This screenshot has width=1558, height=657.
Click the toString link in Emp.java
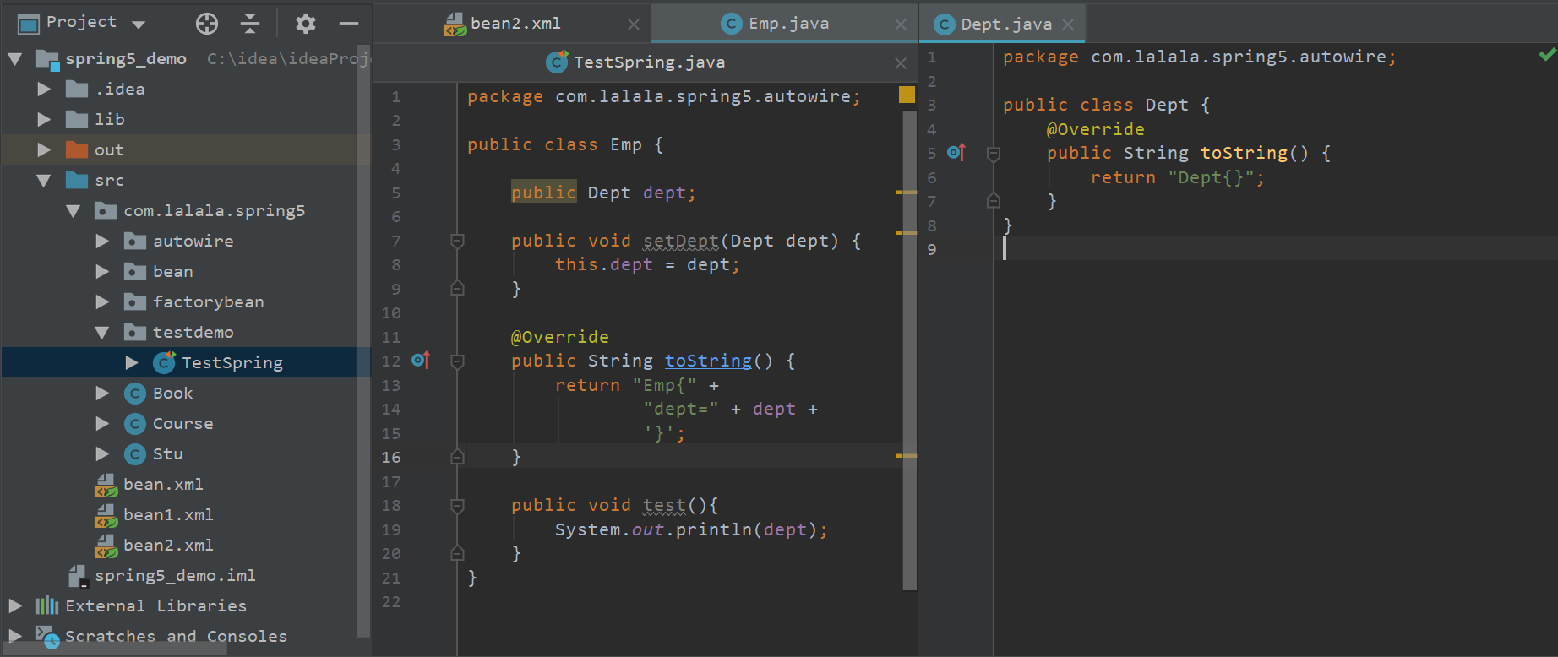point(708,361)
